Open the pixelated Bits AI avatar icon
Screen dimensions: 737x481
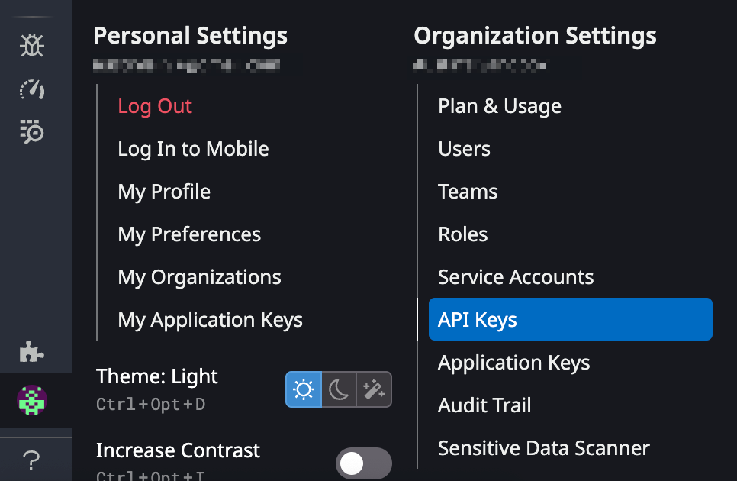31,400
